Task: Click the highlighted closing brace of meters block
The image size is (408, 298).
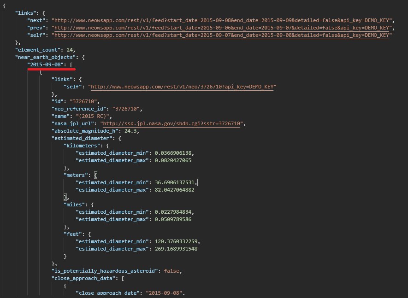Action: 65,197
